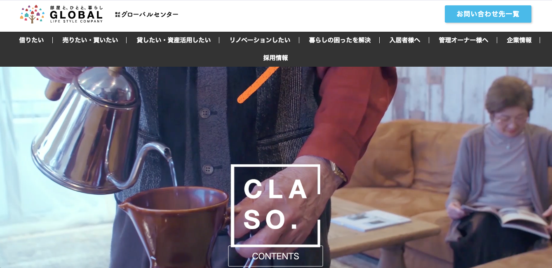The image size is (552, 268).
Task: Open the グローバルセンター company name link
Action: (147, 14)
